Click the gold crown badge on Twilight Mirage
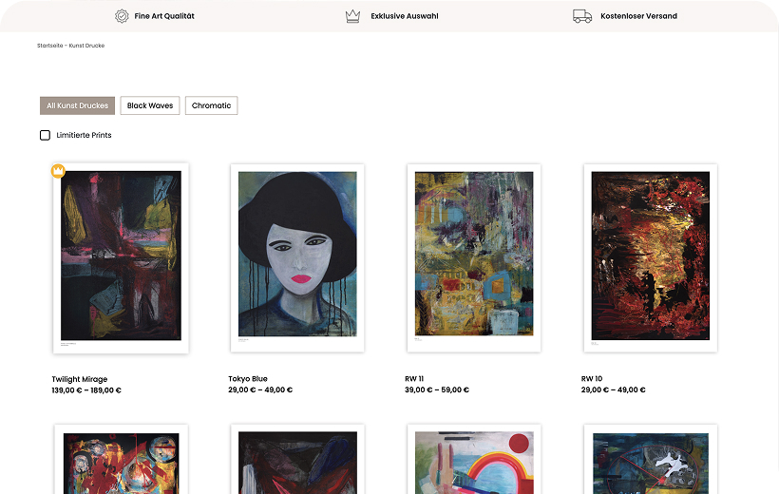 (x=58, y=171)
